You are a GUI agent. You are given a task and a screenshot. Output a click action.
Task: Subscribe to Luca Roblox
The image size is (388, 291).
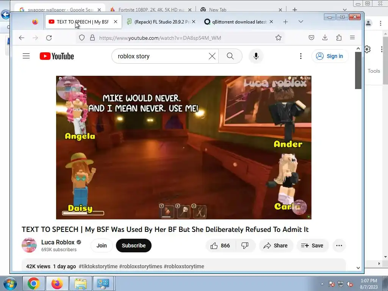[134, 246]
